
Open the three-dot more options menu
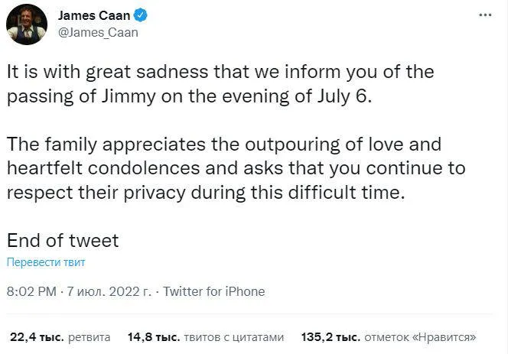[485, 15]
